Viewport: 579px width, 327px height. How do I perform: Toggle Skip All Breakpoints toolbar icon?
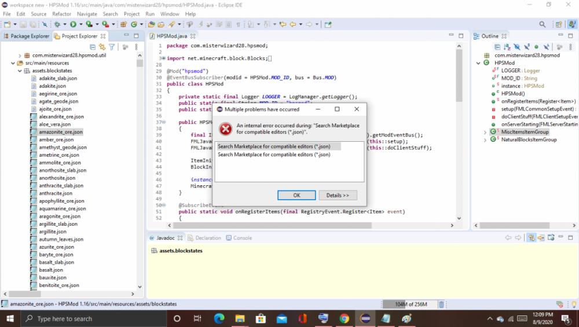(45, 24)
